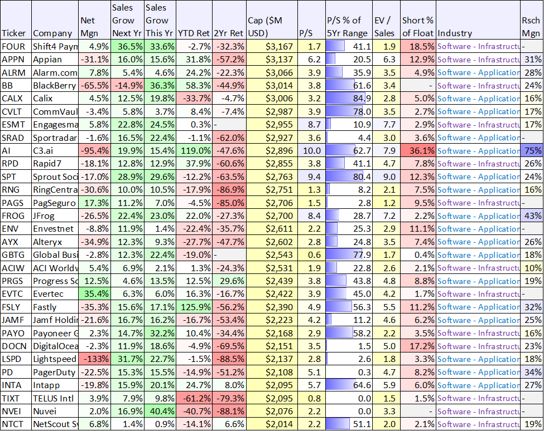Click RingCentral's -86.9% two-year return
This screenshot has width=544, height=431.
point(229,190)
